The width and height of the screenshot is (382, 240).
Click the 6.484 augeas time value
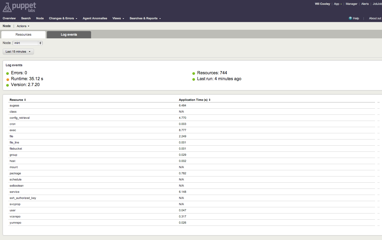pyautogui.click(x=182, y=105)
